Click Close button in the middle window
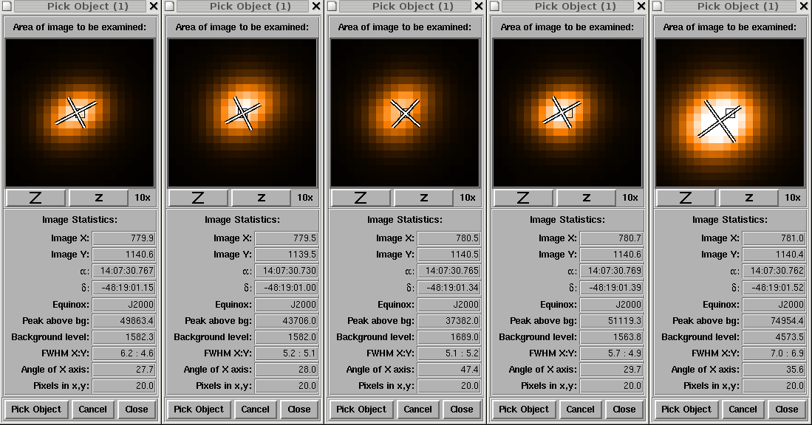 462,410
